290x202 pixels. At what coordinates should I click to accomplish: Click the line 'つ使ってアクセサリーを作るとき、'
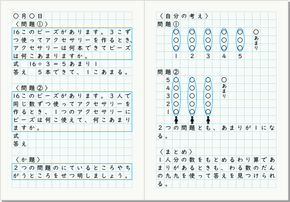coord(72,40)
